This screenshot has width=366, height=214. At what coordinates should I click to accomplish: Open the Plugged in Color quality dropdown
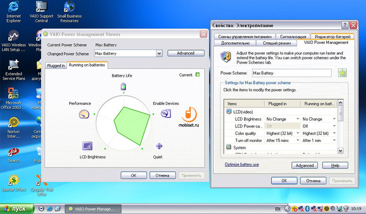point(298,134)
